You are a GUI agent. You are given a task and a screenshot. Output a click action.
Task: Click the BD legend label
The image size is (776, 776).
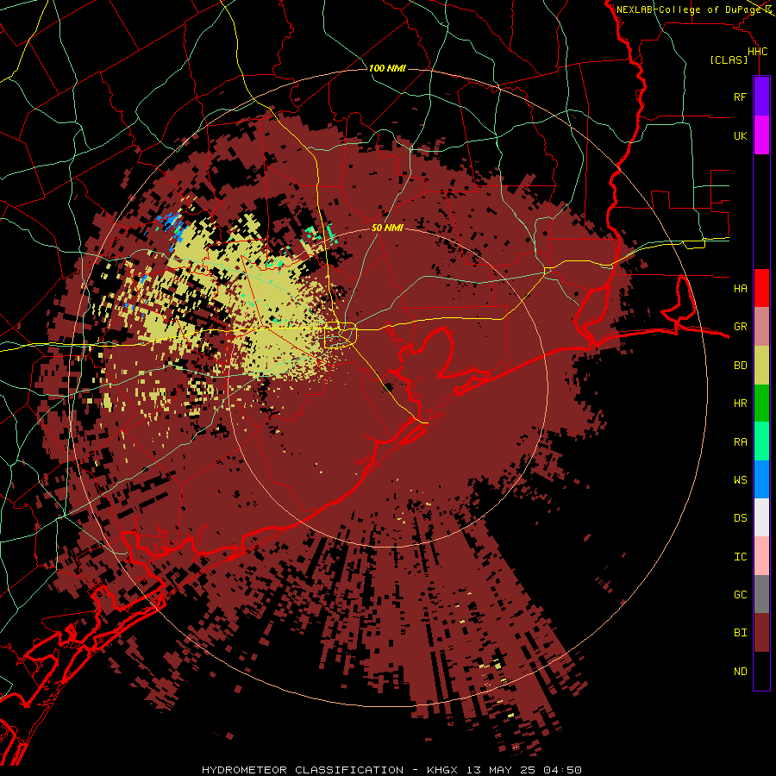[740, 366]
